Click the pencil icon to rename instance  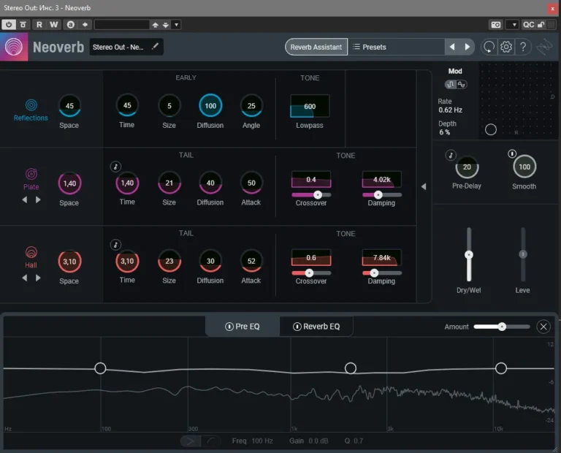click(x=155, y=47)
